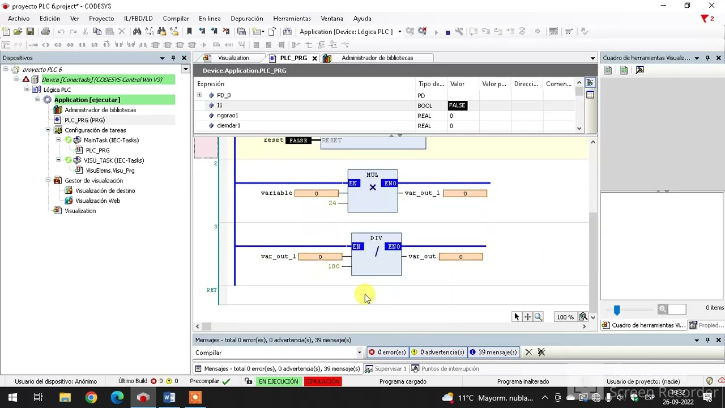The height and width of the screenshot is (408, 725).
Task: Save the project with the floppy disk icon
Action: [x=30, y=32]
